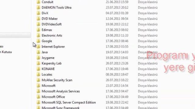Select the Java folder icon

(38, 52)
